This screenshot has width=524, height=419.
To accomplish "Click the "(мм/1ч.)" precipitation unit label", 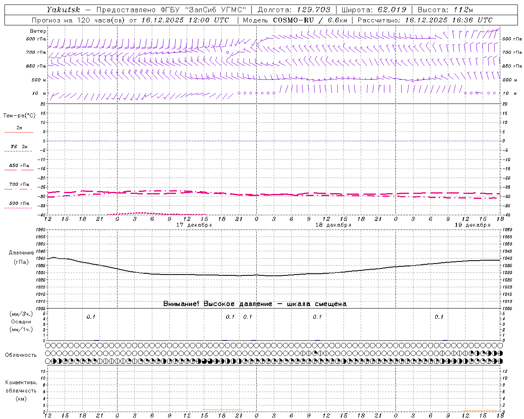I will point(21,329).
